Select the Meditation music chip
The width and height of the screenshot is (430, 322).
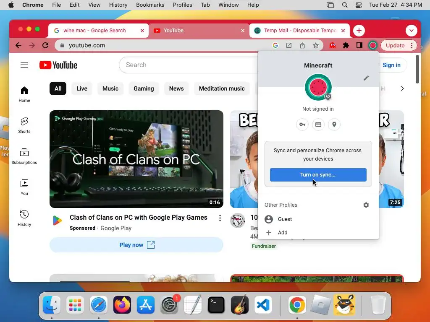click(222, 88)
